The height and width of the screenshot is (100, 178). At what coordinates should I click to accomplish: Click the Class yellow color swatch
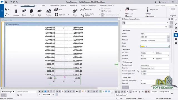(142, 46)
